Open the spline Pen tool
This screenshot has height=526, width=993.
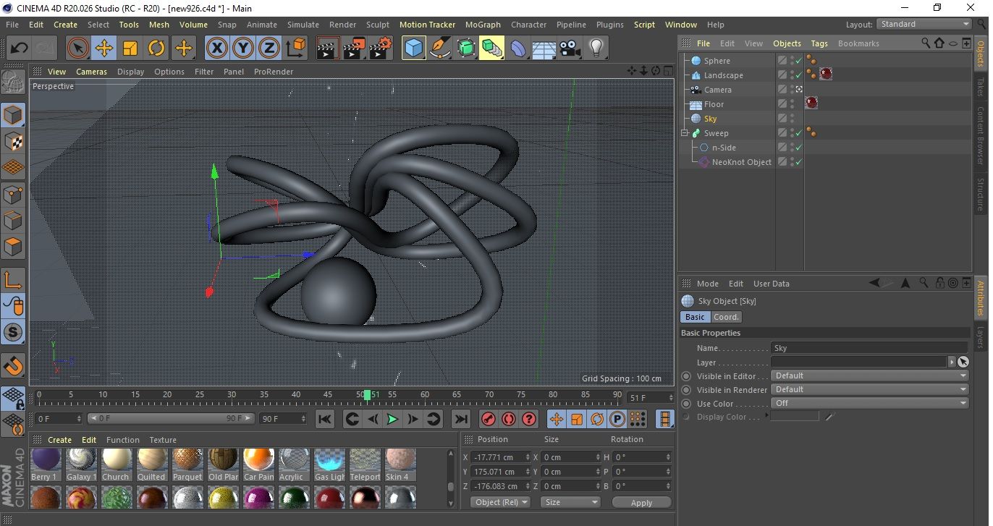[439, 48]
